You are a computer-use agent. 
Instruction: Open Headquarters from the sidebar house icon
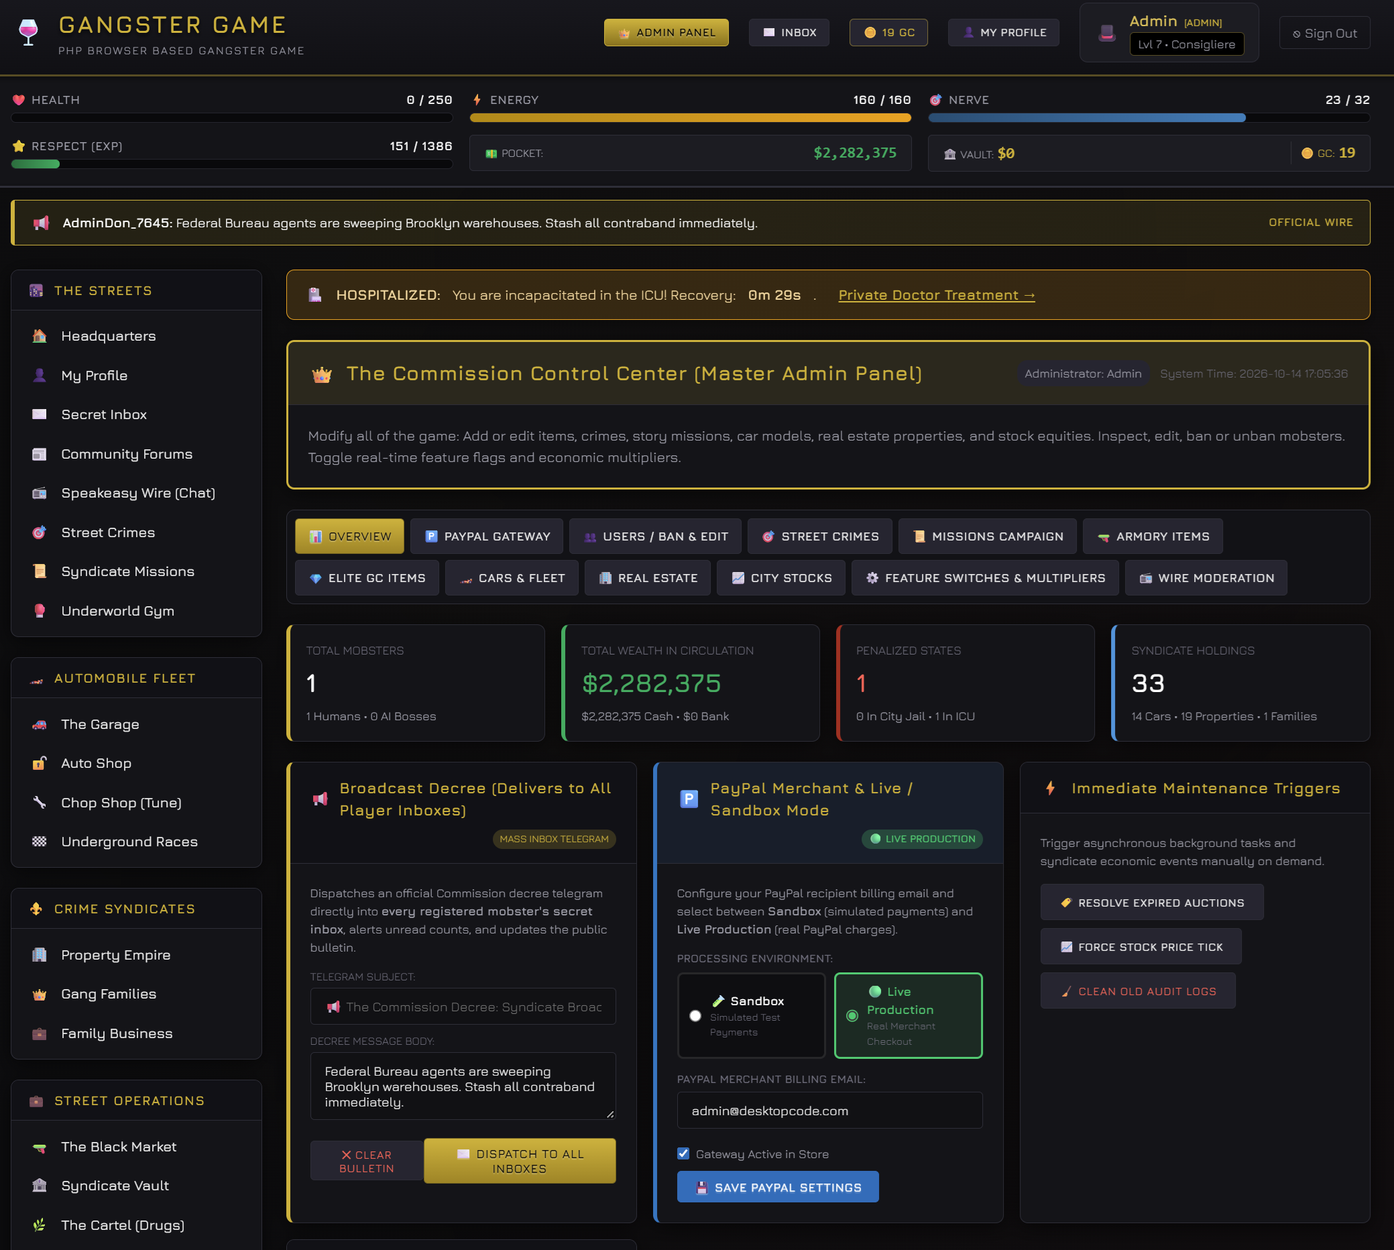click(x=39, y=336)
